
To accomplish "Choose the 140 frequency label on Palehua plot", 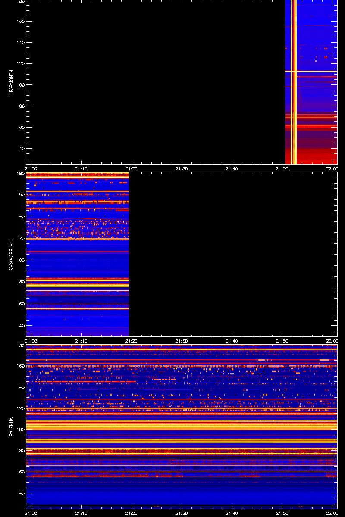I will pos(21,387).
